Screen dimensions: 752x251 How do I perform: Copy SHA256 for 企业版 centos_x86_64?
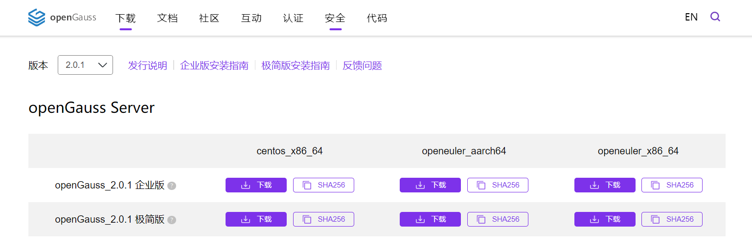point(323,185)
